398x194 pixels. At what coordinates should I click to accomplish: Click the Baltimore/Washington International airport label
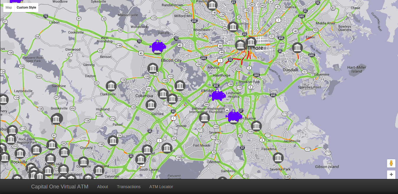pos(208,110)
